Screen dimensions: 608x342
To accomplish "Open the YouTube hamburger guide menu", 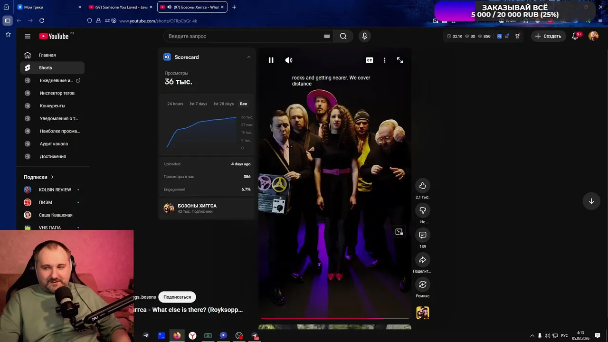I will (x=28, y=36).
